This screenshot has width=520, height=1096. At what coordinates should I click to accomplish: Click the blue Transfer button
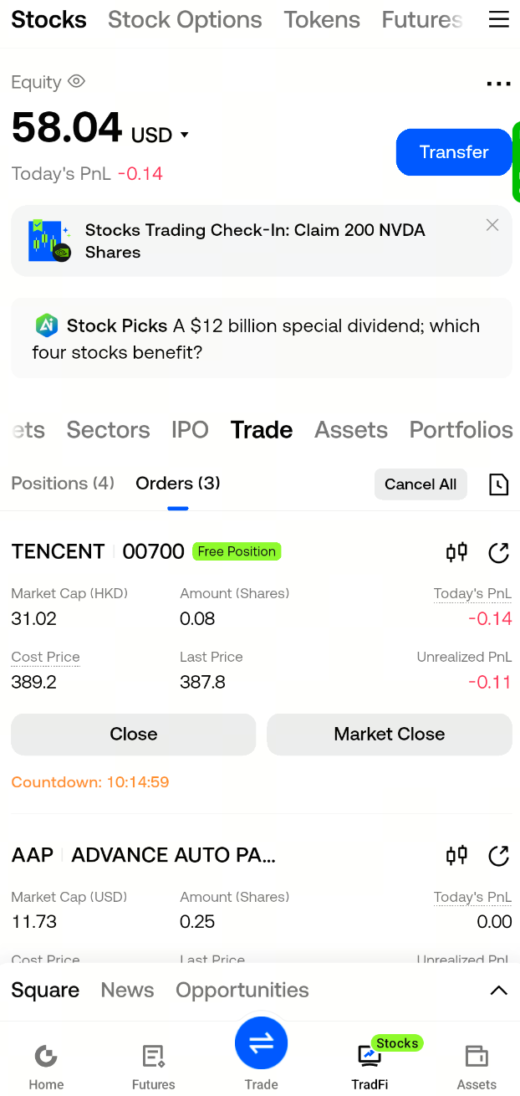point(454,152)
